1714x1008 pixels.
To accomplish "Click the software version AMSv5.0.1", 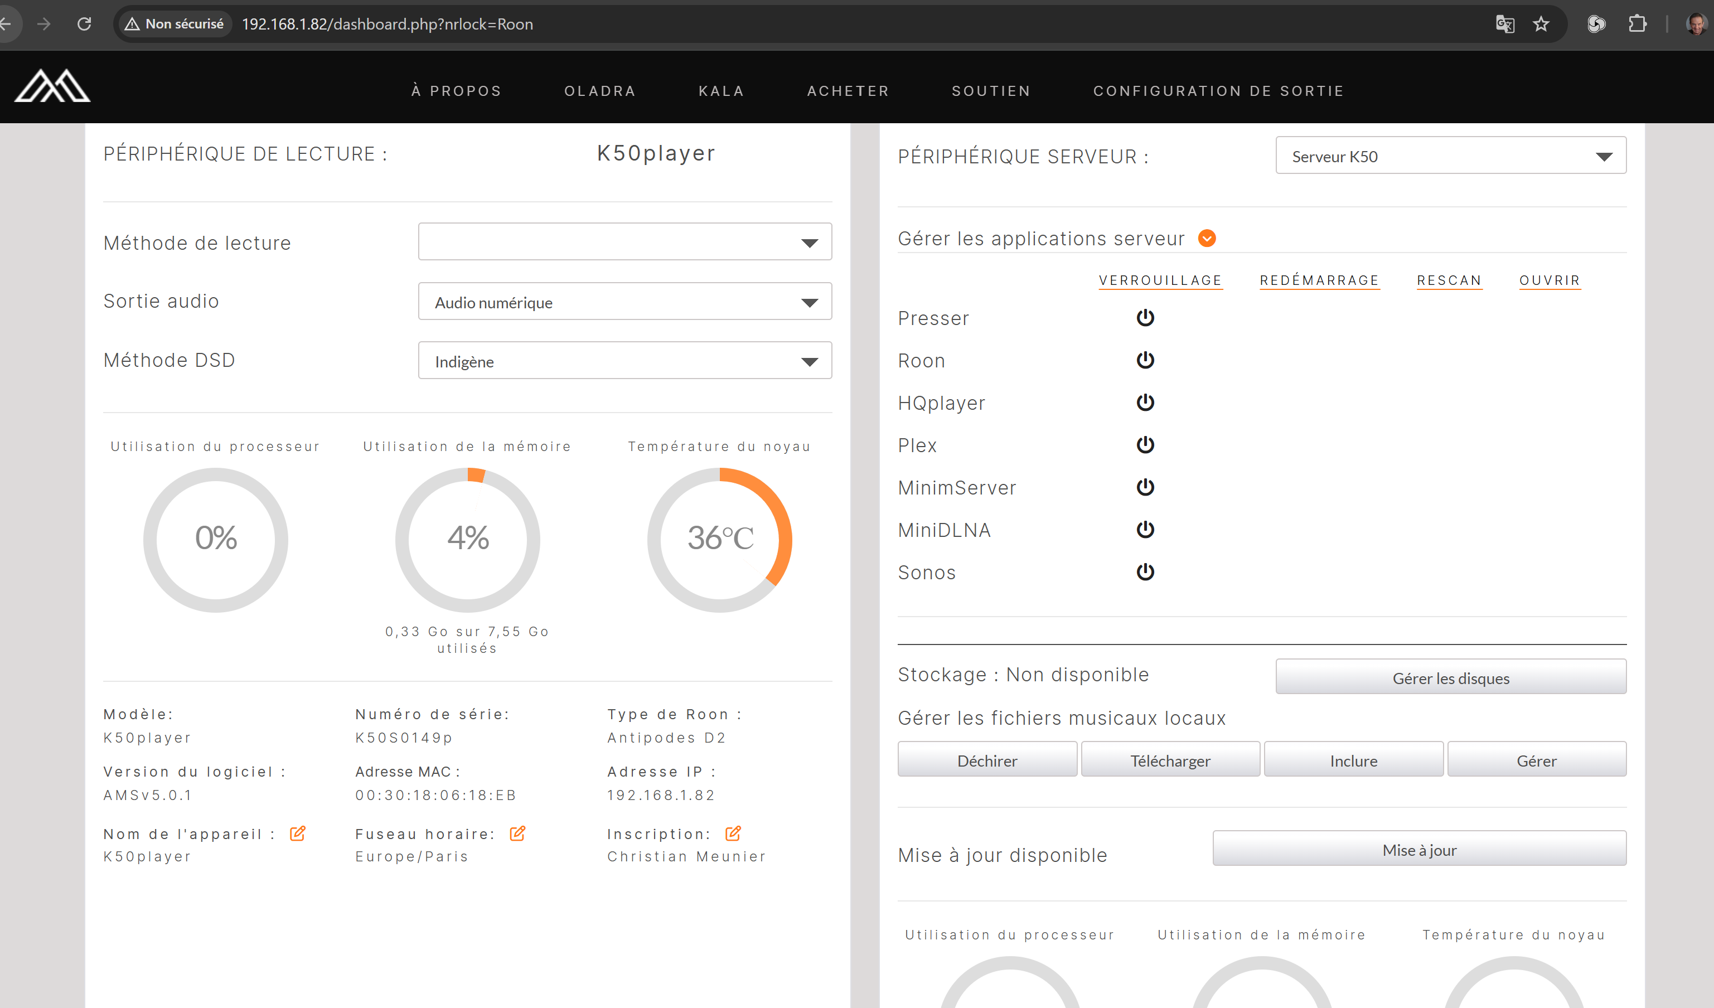I will pyautogui.click(x=148, y=795).
